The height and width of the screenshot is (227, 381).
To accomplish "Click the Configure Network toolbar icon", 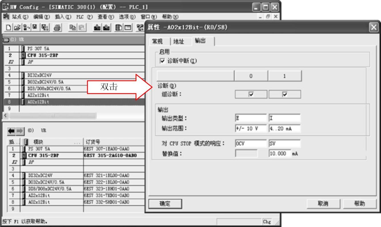I will 140,27.
